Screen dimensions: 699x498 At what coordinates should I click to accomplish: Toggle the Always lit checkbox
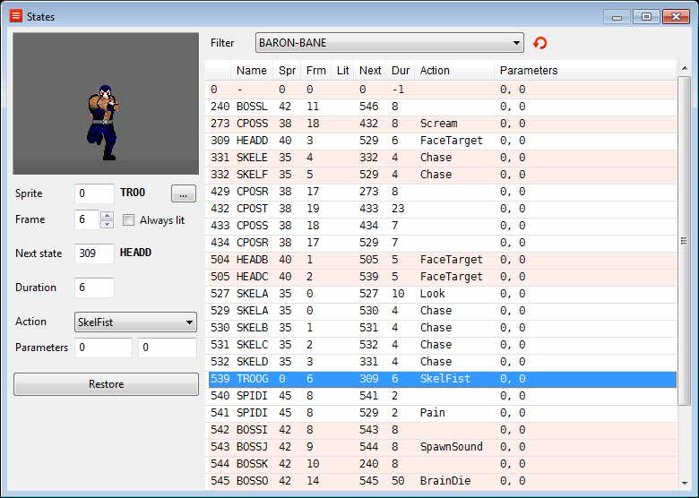click(x=129, y=220)
